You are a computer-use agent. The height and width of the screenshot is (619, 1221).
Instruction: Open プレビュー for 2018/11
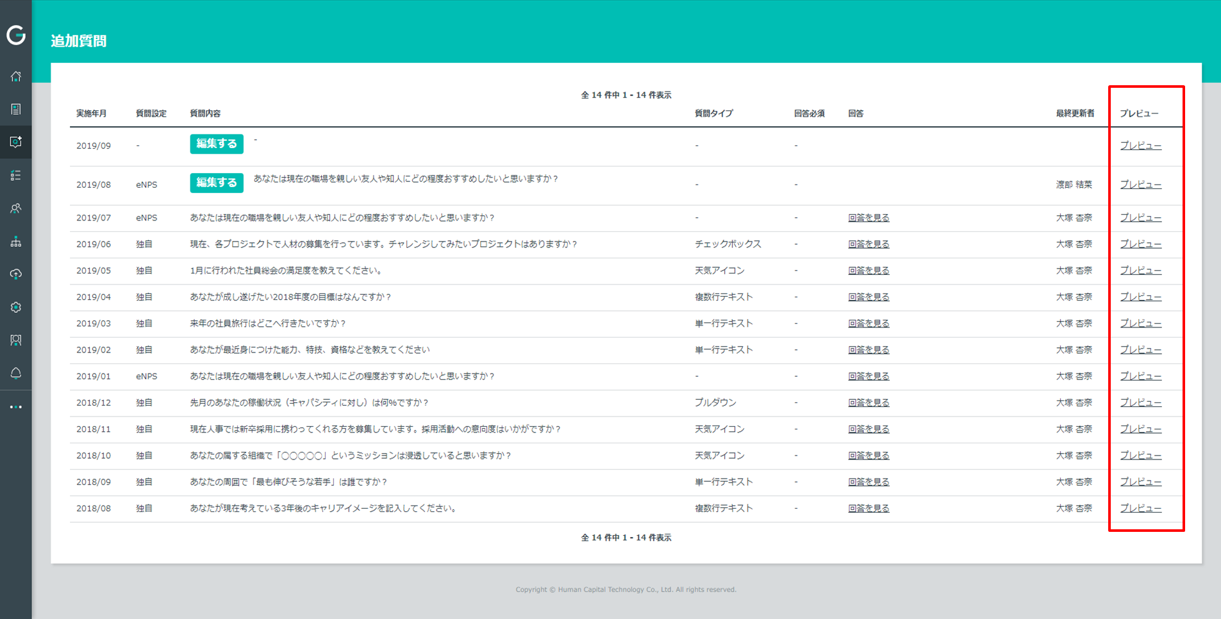(1141, 429)
